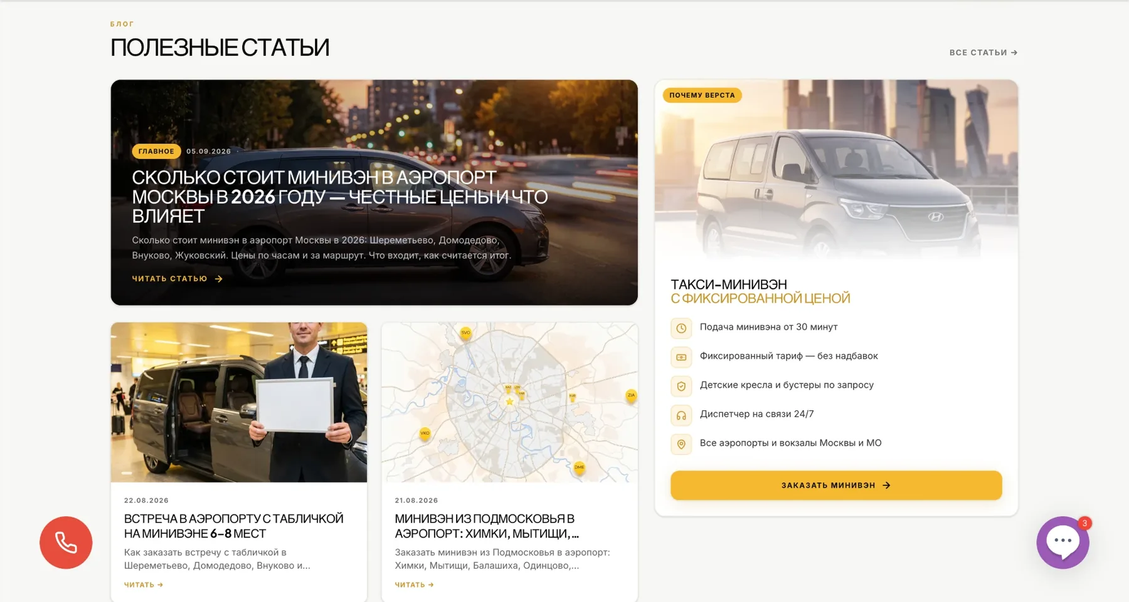Click the location pin icon beside 'Все аэропорты'
This screenshot has width=1129, height=602.
coord(681,444)
